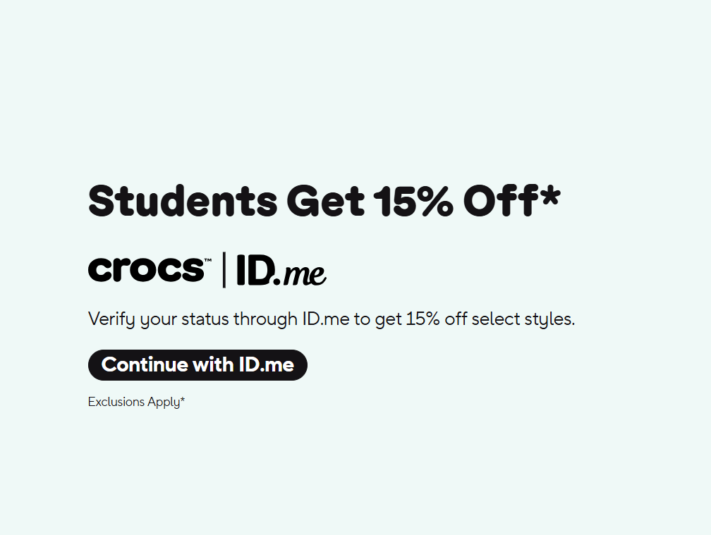Select the Students Get 15% Off heading
The height and width of the screenshot is (535, 711).
(324, 201)
